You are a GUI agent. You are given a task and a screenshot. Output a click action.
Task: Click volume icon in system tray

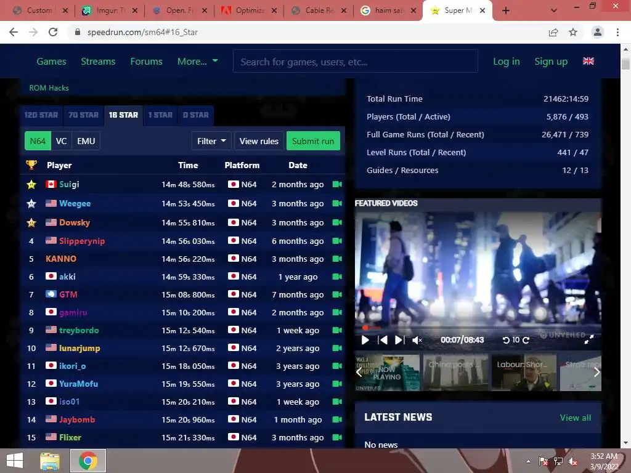(x=573, y=461)
